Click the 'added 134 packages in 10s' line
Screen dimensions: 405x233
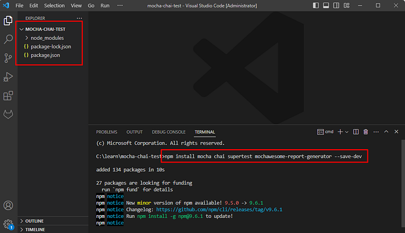pos(130,170)
